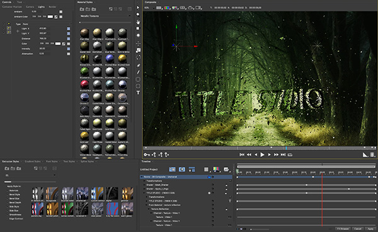Play the composite preview
The height and width of the screenshot is (232, 378).
tap(262, 155)
